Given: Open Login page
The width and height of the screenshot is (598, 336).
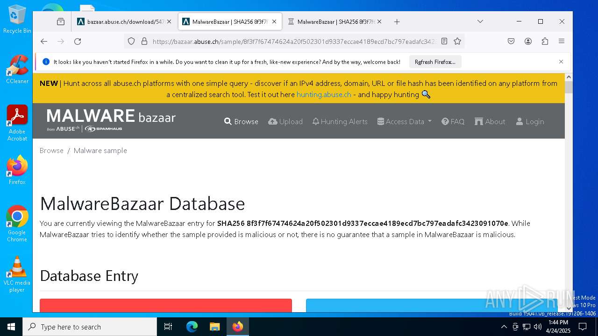Looking at the screenshot, I should tap(530, 121).
